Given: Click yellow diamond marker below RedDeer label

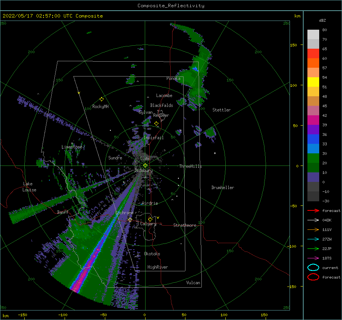Looking at the screenshot, I should coord(156,124).
